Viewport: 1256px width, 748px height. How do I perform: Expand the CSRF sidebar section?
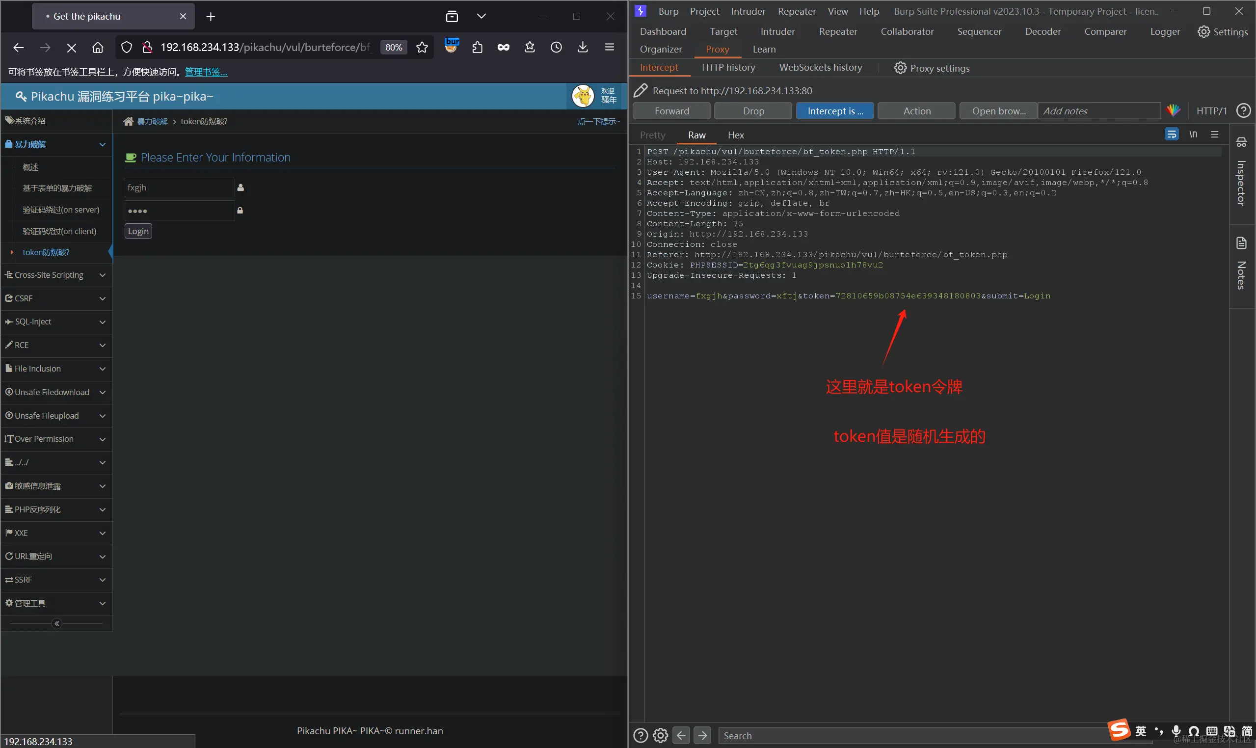pyautogui.click(x=56, y=298)
